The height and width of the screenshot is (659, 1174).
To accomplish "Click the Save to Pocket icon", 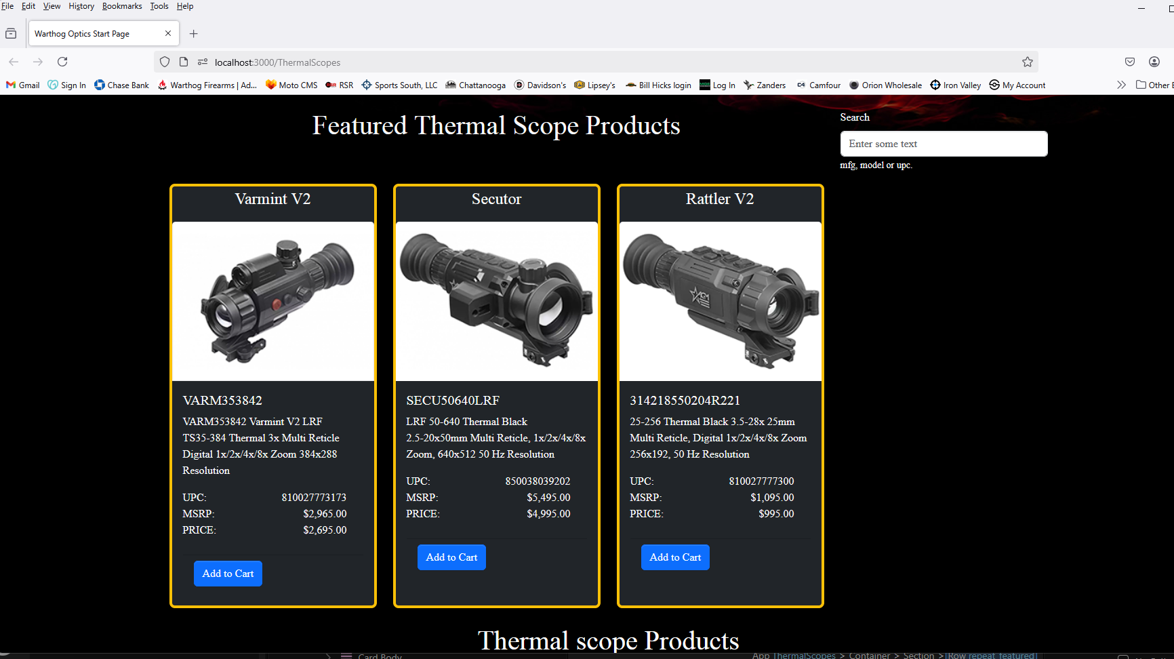I will click(1129, 62).
